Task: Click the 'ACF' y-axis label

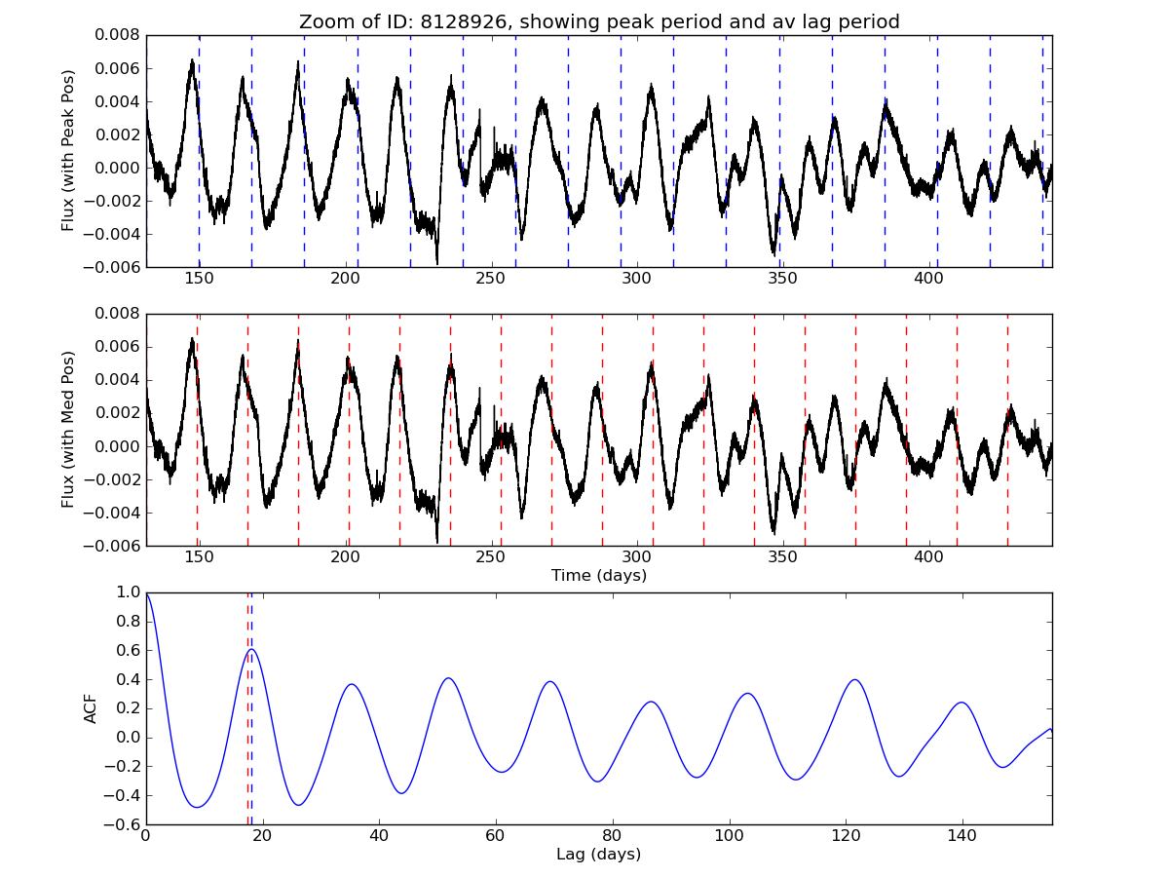Action: [x=91, y=708]
